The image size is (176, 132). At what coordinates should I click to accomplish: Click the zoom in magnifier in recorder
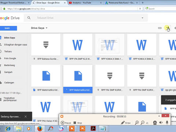coord(137,123)
